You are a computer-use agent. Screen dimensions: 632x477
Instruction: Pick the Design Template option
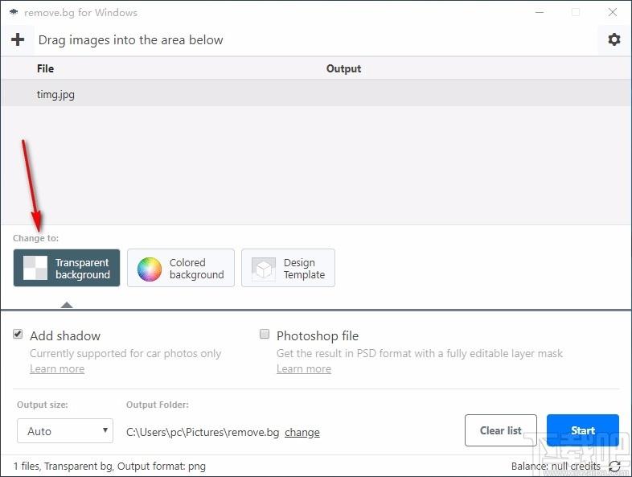click(288, 268)
